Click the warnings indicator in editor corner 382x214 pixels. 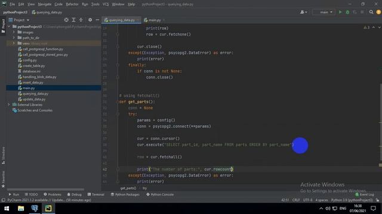(366, 27)
